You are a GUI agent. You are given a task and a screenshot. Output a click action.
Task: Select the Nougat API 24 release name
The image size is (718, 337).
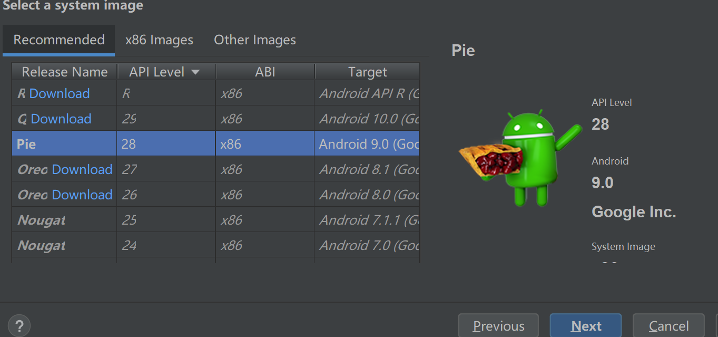[x=42, y=245]
